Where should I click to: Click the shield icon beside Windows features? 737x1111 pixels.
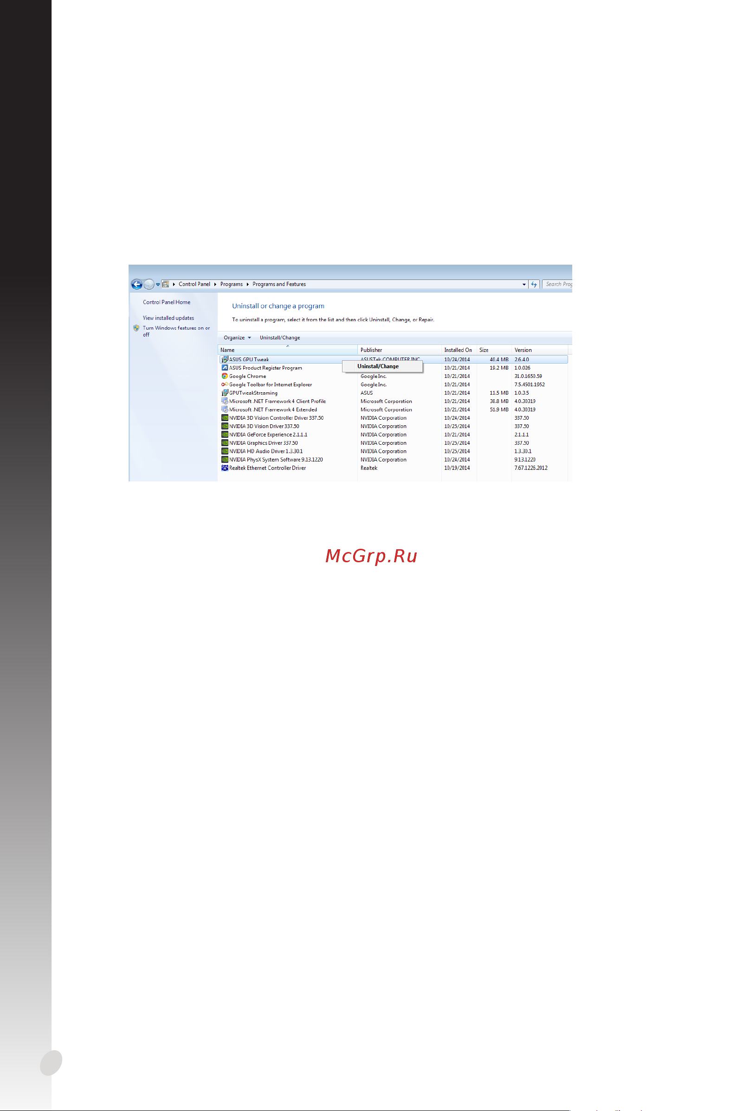coord(136,328)
